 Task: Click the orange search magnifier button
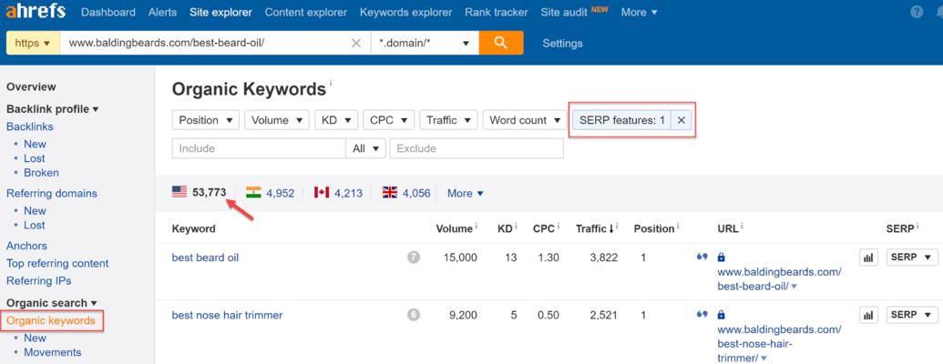pos(500,43)
